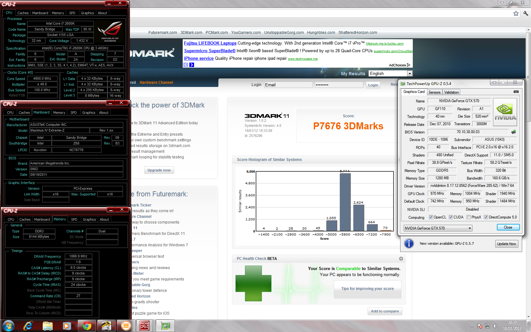
Task: Collapse the PC Health Check panel arrow
Action: (x=401, y=259)
